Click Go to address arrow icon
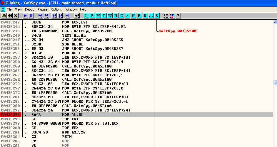Viewport: 277px width, 147px height. (x=77, y=16)
